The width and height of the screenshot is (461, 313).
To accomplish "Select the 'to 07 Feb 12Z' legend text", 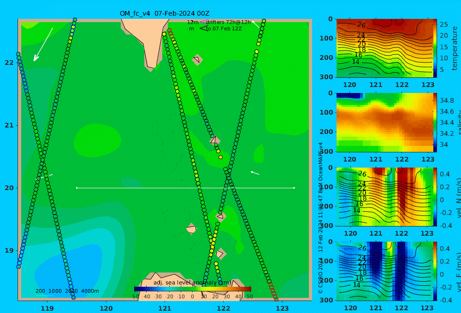I will 224,29.
